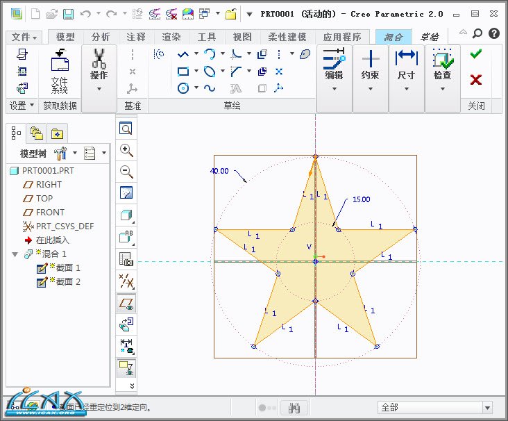Toggle datum plane display

126,302
